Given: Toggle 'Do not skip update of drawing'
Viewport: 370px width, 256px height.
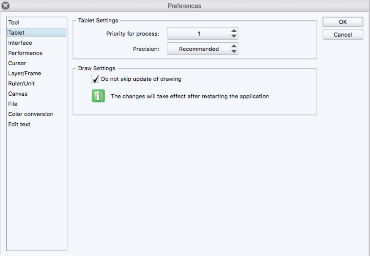Looking at the screenshot, I should 95,79.
